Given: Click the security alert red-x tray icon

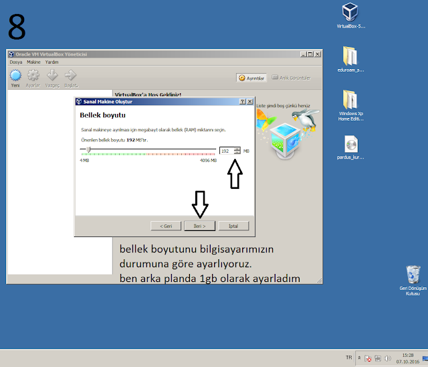Looking at the screenshot, I should [368, 358].
